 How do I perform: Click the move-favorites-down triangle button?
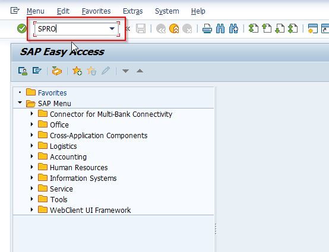125,71
